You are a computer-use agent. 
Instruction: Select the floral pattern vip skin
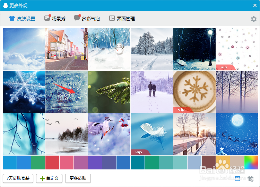[237, 49]
